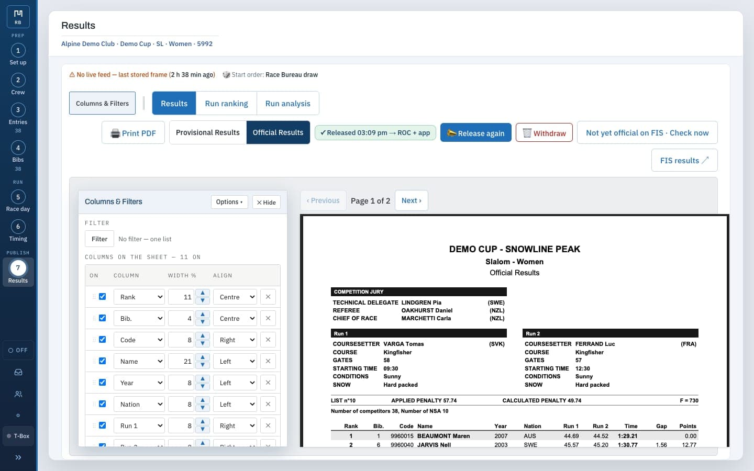
Task: Remove the Rank column row
Action: coord(268,297)
